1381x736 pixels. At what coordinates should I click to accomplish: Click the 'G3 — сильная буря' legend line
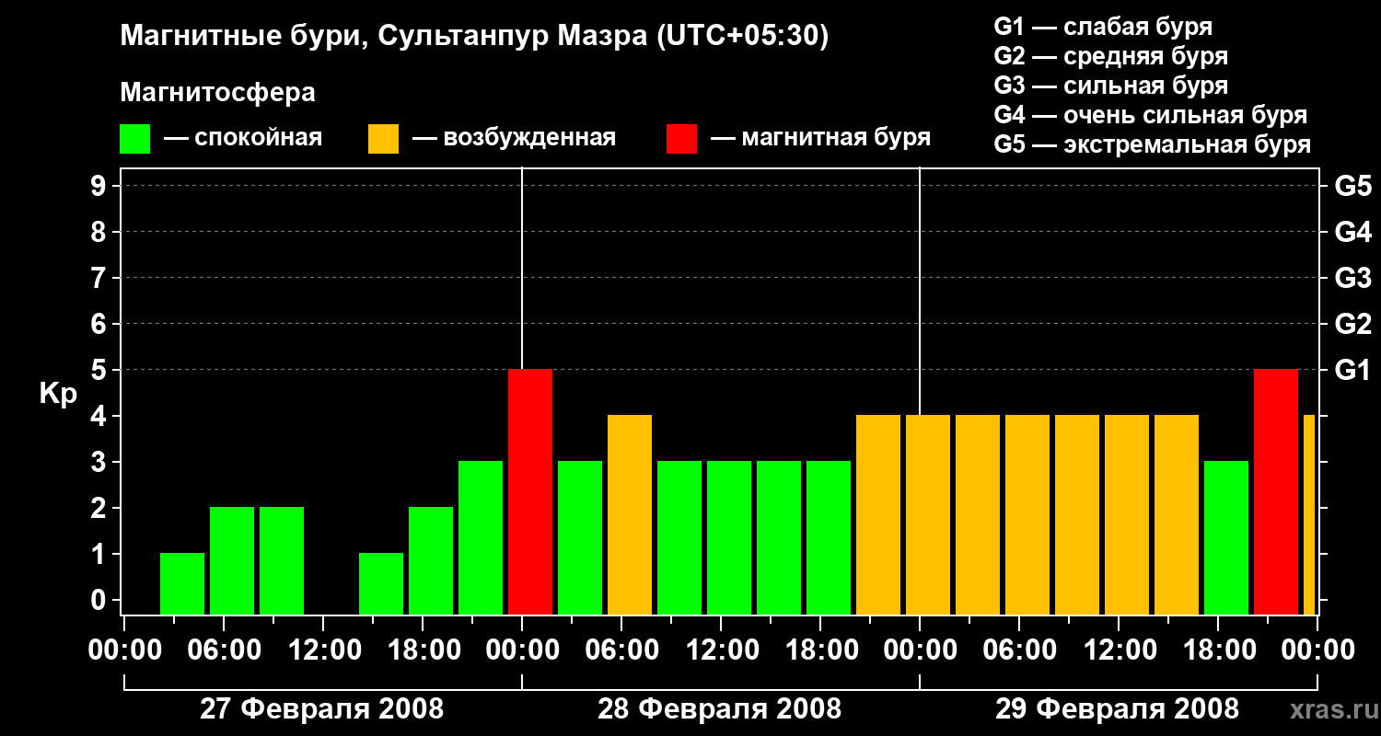tap(1110, 86)
